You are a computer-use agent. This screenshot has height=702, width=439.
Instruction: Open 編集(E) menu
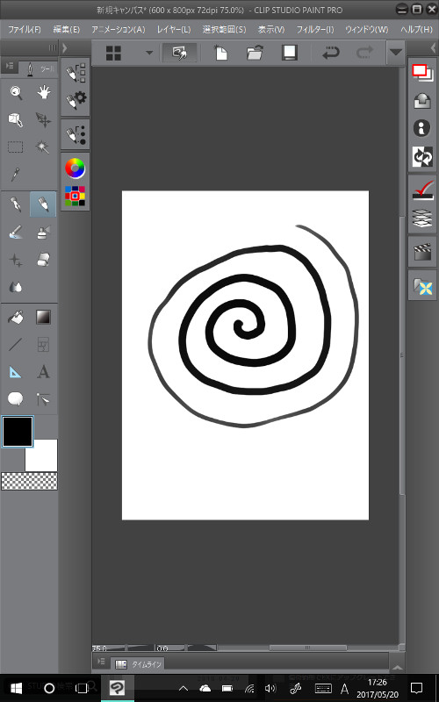click(67, 30)
